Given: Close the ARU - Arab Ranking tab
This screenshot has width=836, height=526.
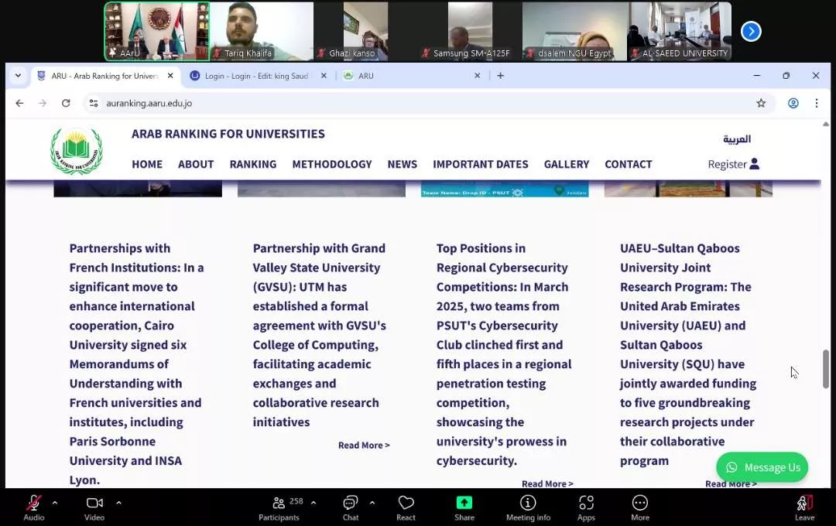Looking at the screenshot, I should (x=170, y=76).
